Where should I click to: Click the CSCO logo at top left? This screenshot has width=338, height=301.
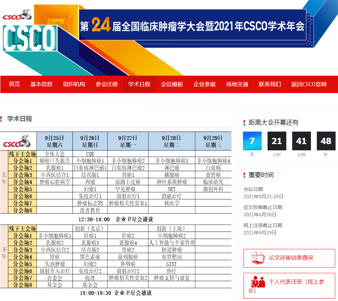coord(17,15)
